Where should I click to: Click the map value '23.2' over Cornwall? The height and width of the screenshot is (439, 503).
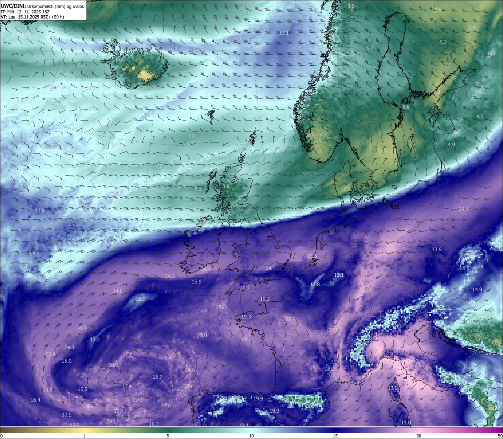tap(245, 289)
